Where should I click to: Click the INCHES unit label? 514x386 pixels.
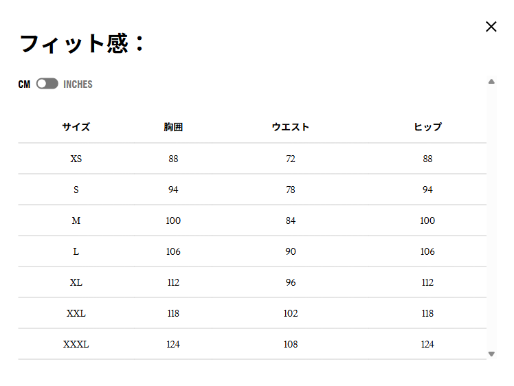point(78,84)
